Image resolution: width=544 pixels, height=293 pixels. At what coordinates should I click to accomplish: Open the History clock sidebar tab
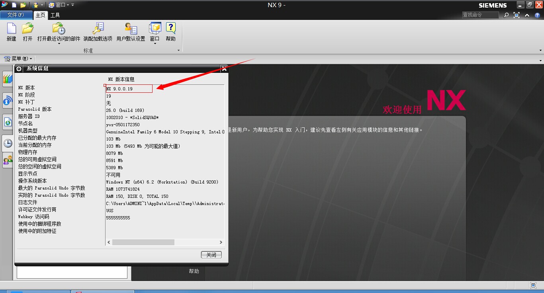[x=8, y=143]
